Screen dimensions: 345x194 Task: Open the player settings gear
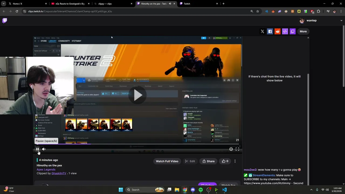click(231, 149)
